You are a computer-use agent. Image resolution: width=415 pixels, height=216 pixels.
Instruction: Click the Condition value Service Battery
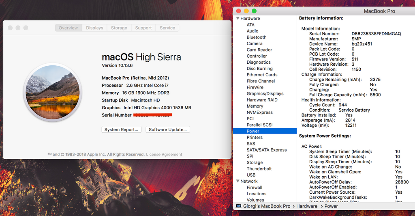354,110
